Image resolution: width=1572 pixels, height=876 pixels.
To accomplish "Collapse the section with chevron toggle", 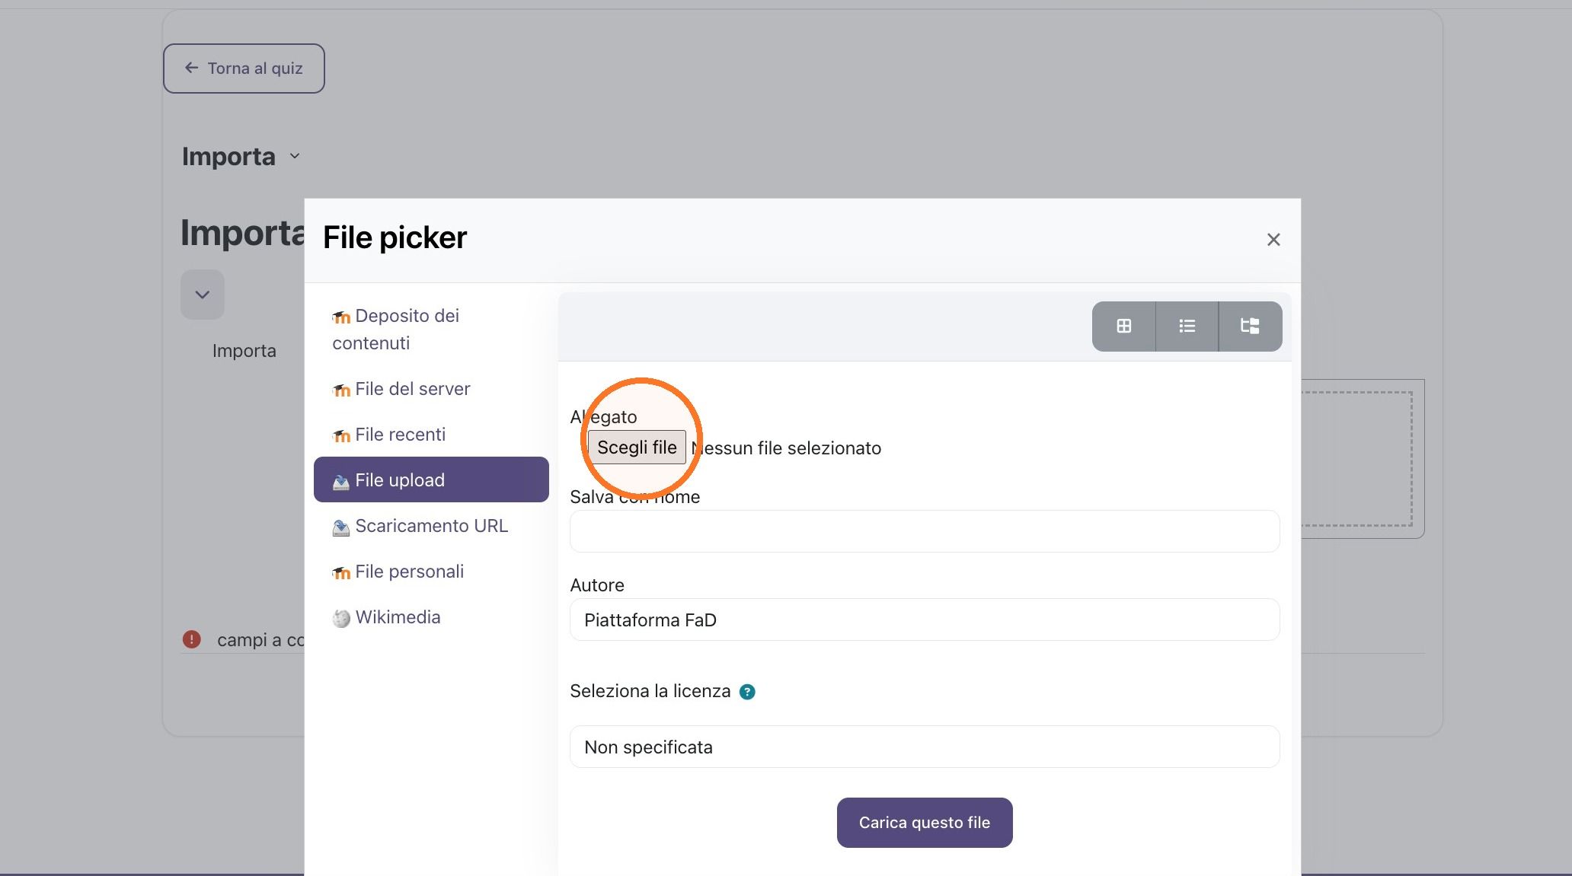I will (x=203, y=295).
